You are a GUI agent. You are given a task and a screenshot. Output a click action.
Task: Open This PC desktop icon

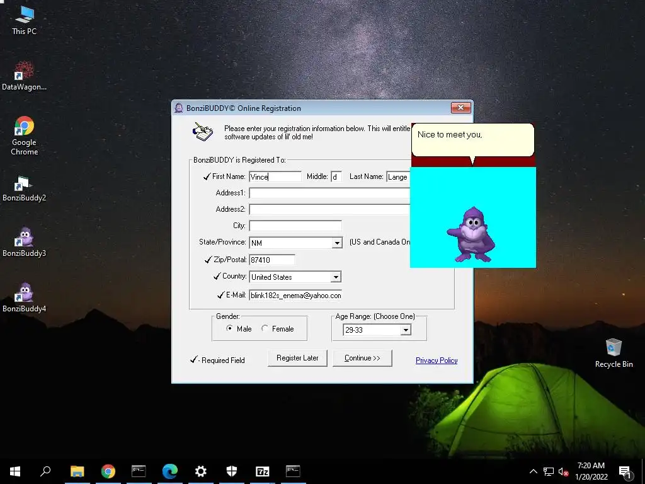point(24,21)
